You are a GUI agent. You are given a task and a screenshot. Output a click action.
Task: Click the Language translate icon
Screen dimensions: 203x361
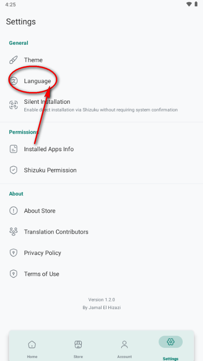pyautogui.click(x=14, y=81)
